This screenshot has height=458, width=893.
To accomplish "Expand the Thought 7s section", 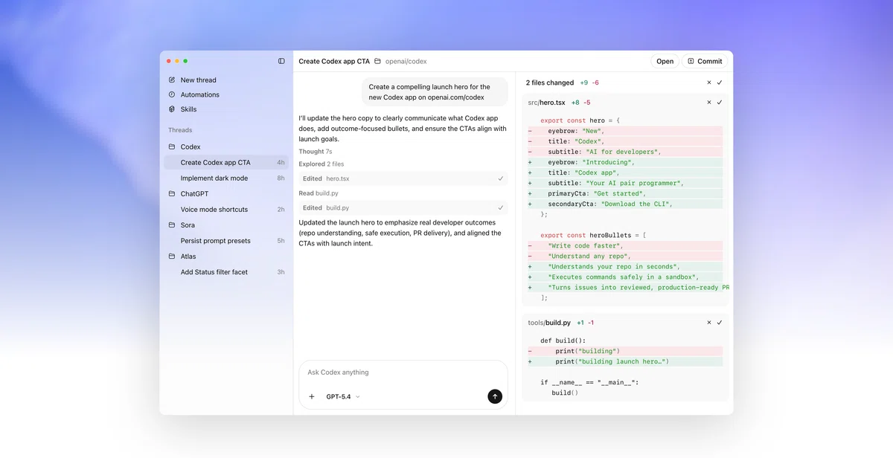I will 316,152.
